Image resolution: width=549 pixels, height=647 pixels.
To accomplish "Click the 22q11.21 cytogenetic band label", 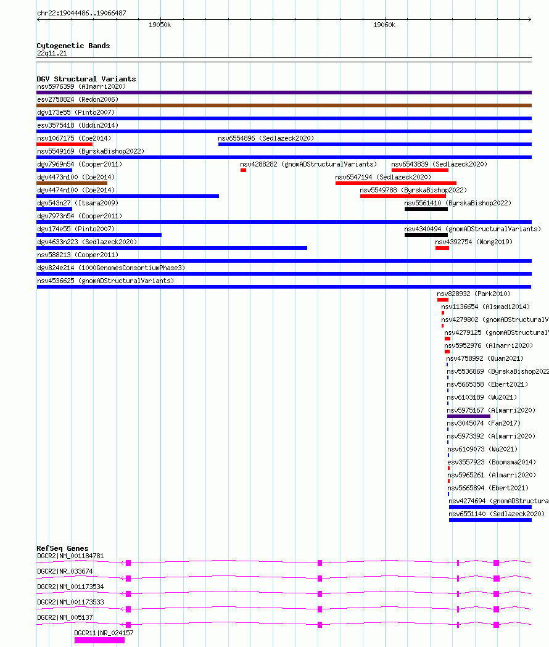I will (x=52, y=54).
